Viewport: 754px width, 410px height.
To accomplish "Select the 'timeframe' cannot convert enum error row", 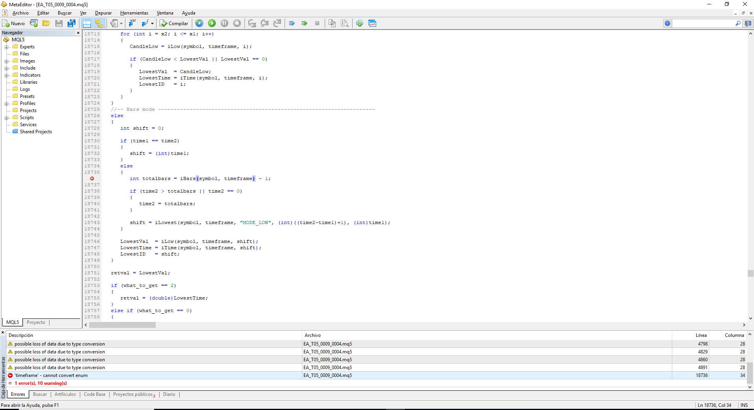I will (377, 375).
